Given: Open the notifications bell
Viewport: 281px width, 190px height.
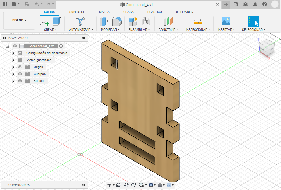Looking at the screenshot, I should [255, 4].
